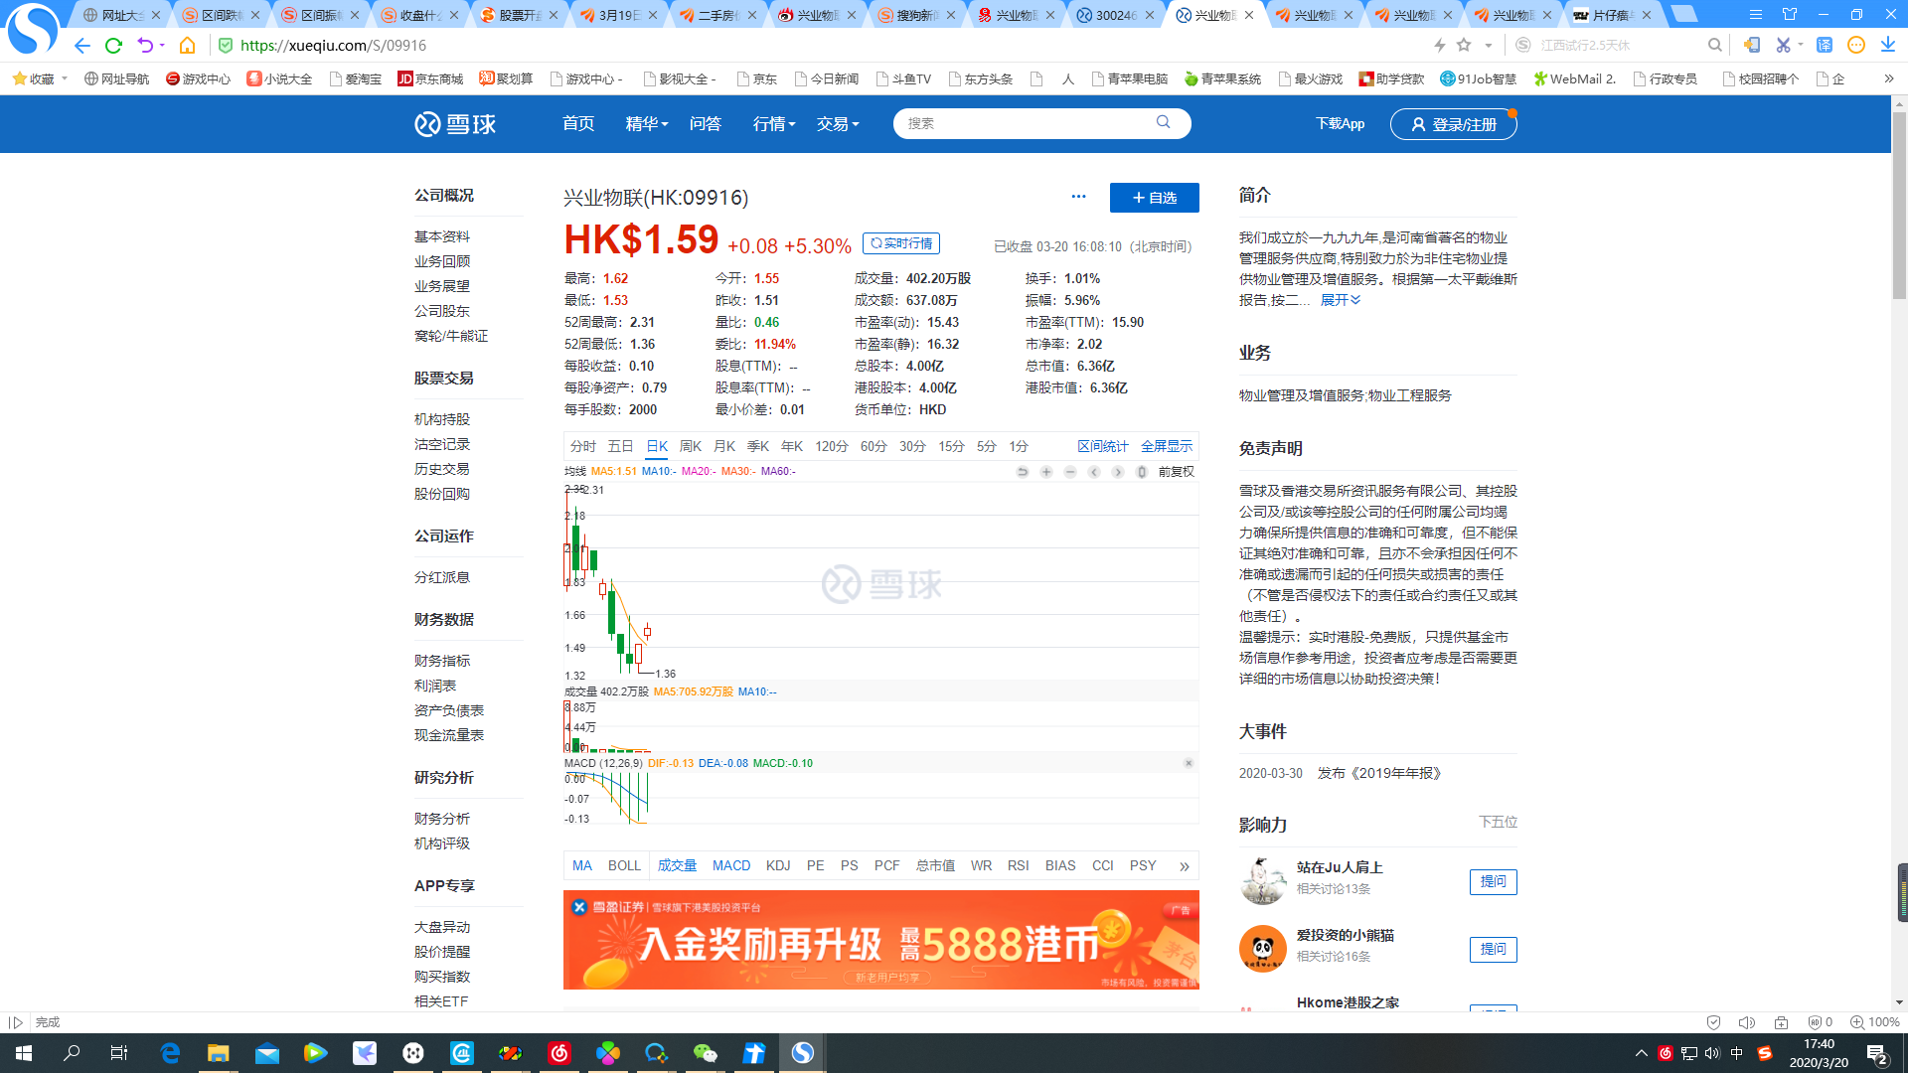Image resolution: width=1908 pixels, height=1073 pixels.
Task: Click the Xueqiu search magnifier icon
Action: tap(1163, 122)
